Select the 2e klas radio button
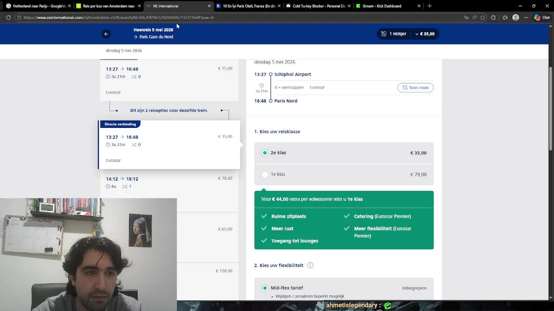 click(265, 152)
